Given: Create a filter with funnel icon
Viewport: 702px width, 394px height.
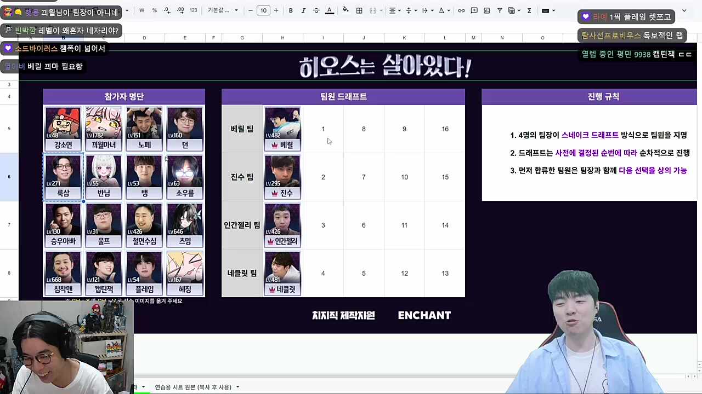Looking at the screenshot, I should coord(500,10).
